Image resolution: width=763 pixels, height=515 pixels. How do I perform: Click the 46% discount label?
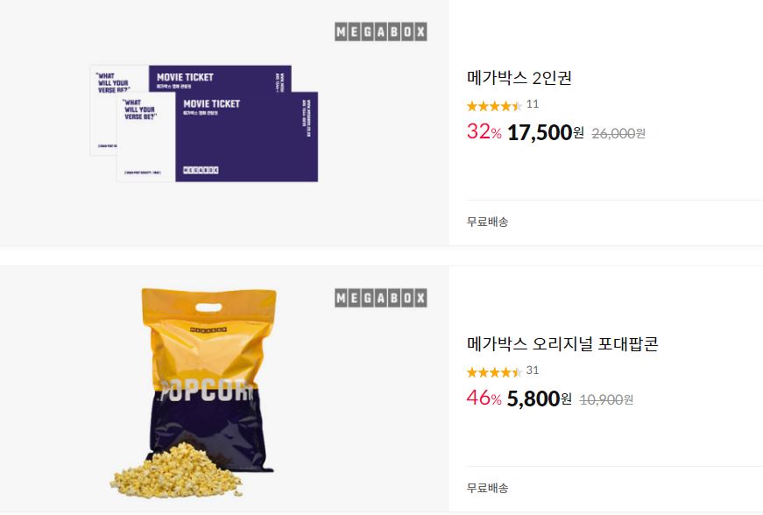click(484, 399)
